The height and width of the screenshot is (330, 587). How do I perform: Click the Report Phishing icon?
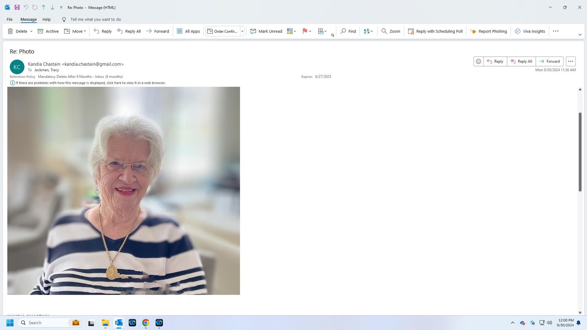pos(474,31)
